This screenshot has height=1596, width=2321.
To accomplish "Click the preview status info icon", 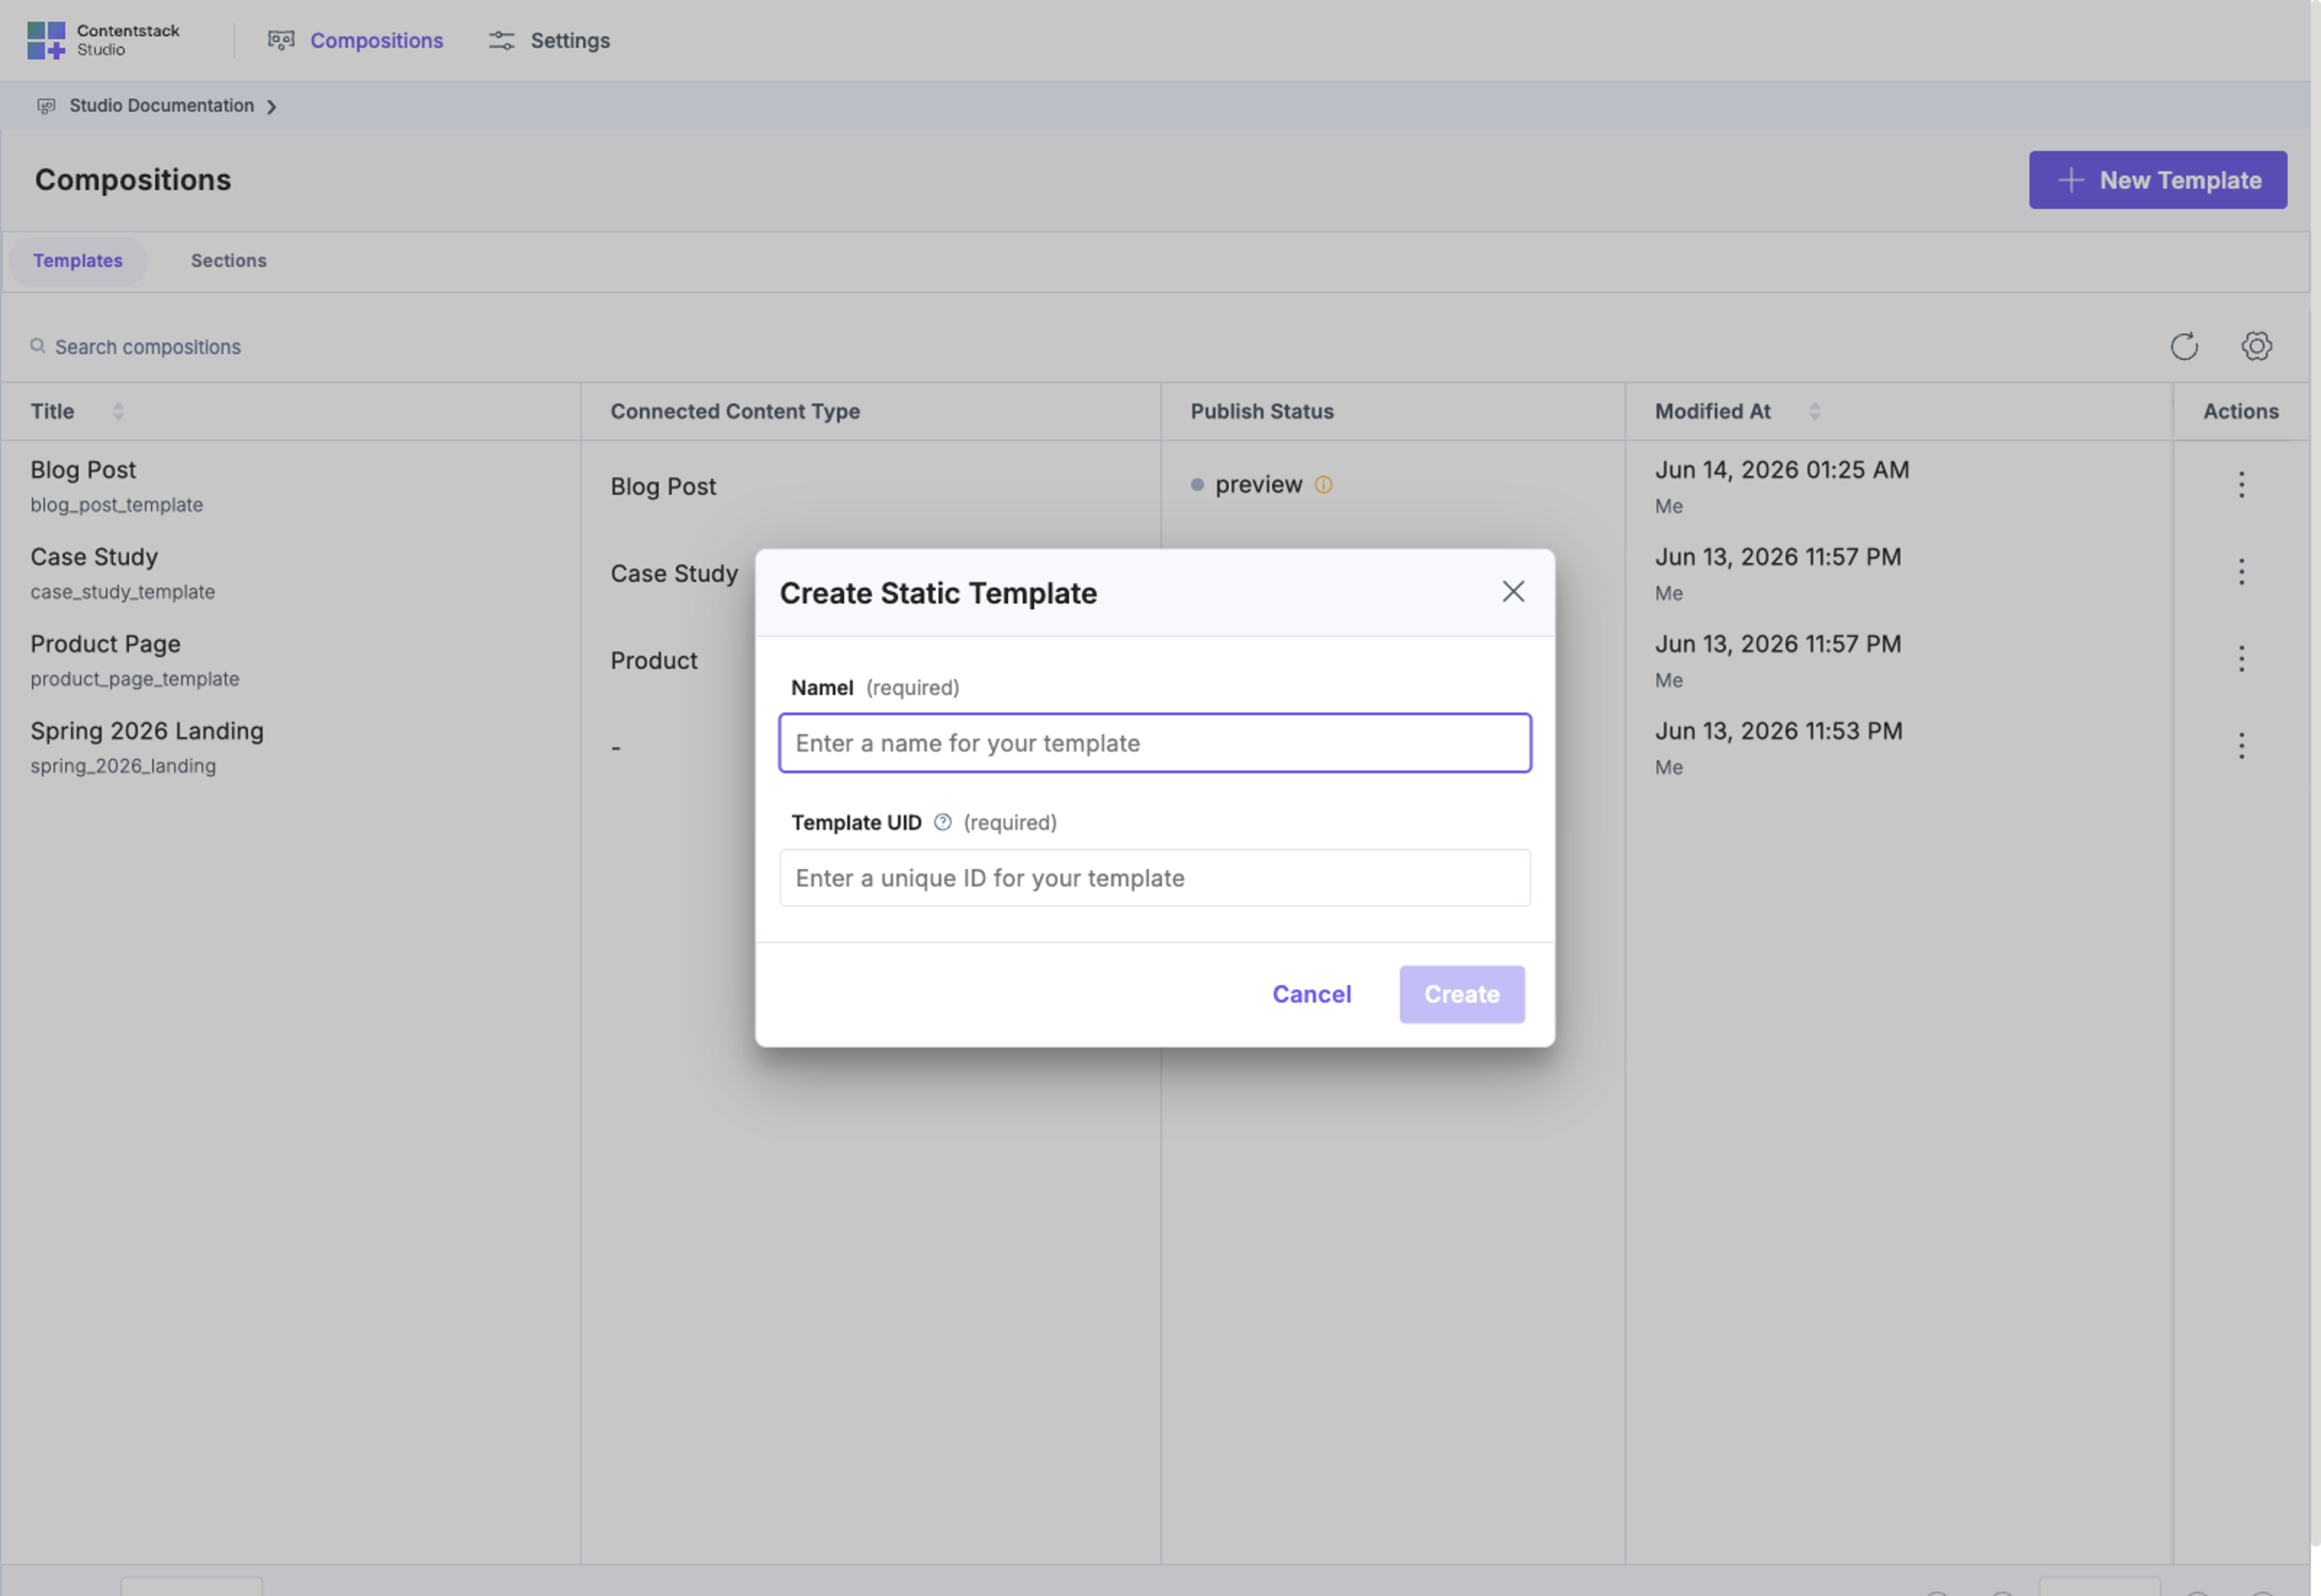I will [x=1322, y=484].
